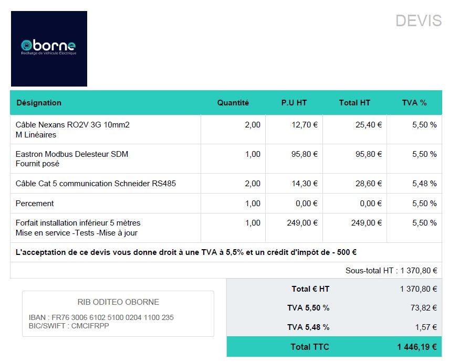
Task: Select the 95,80 € unit price of Eastron row
Action: point(305,154)
